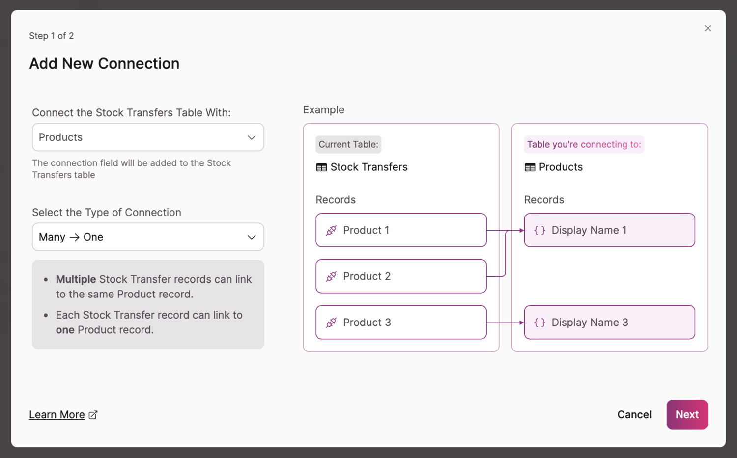Click the Table you're connecting to badge
The height and width of the screenshot is (458, 737).
[x=584, y=145]
